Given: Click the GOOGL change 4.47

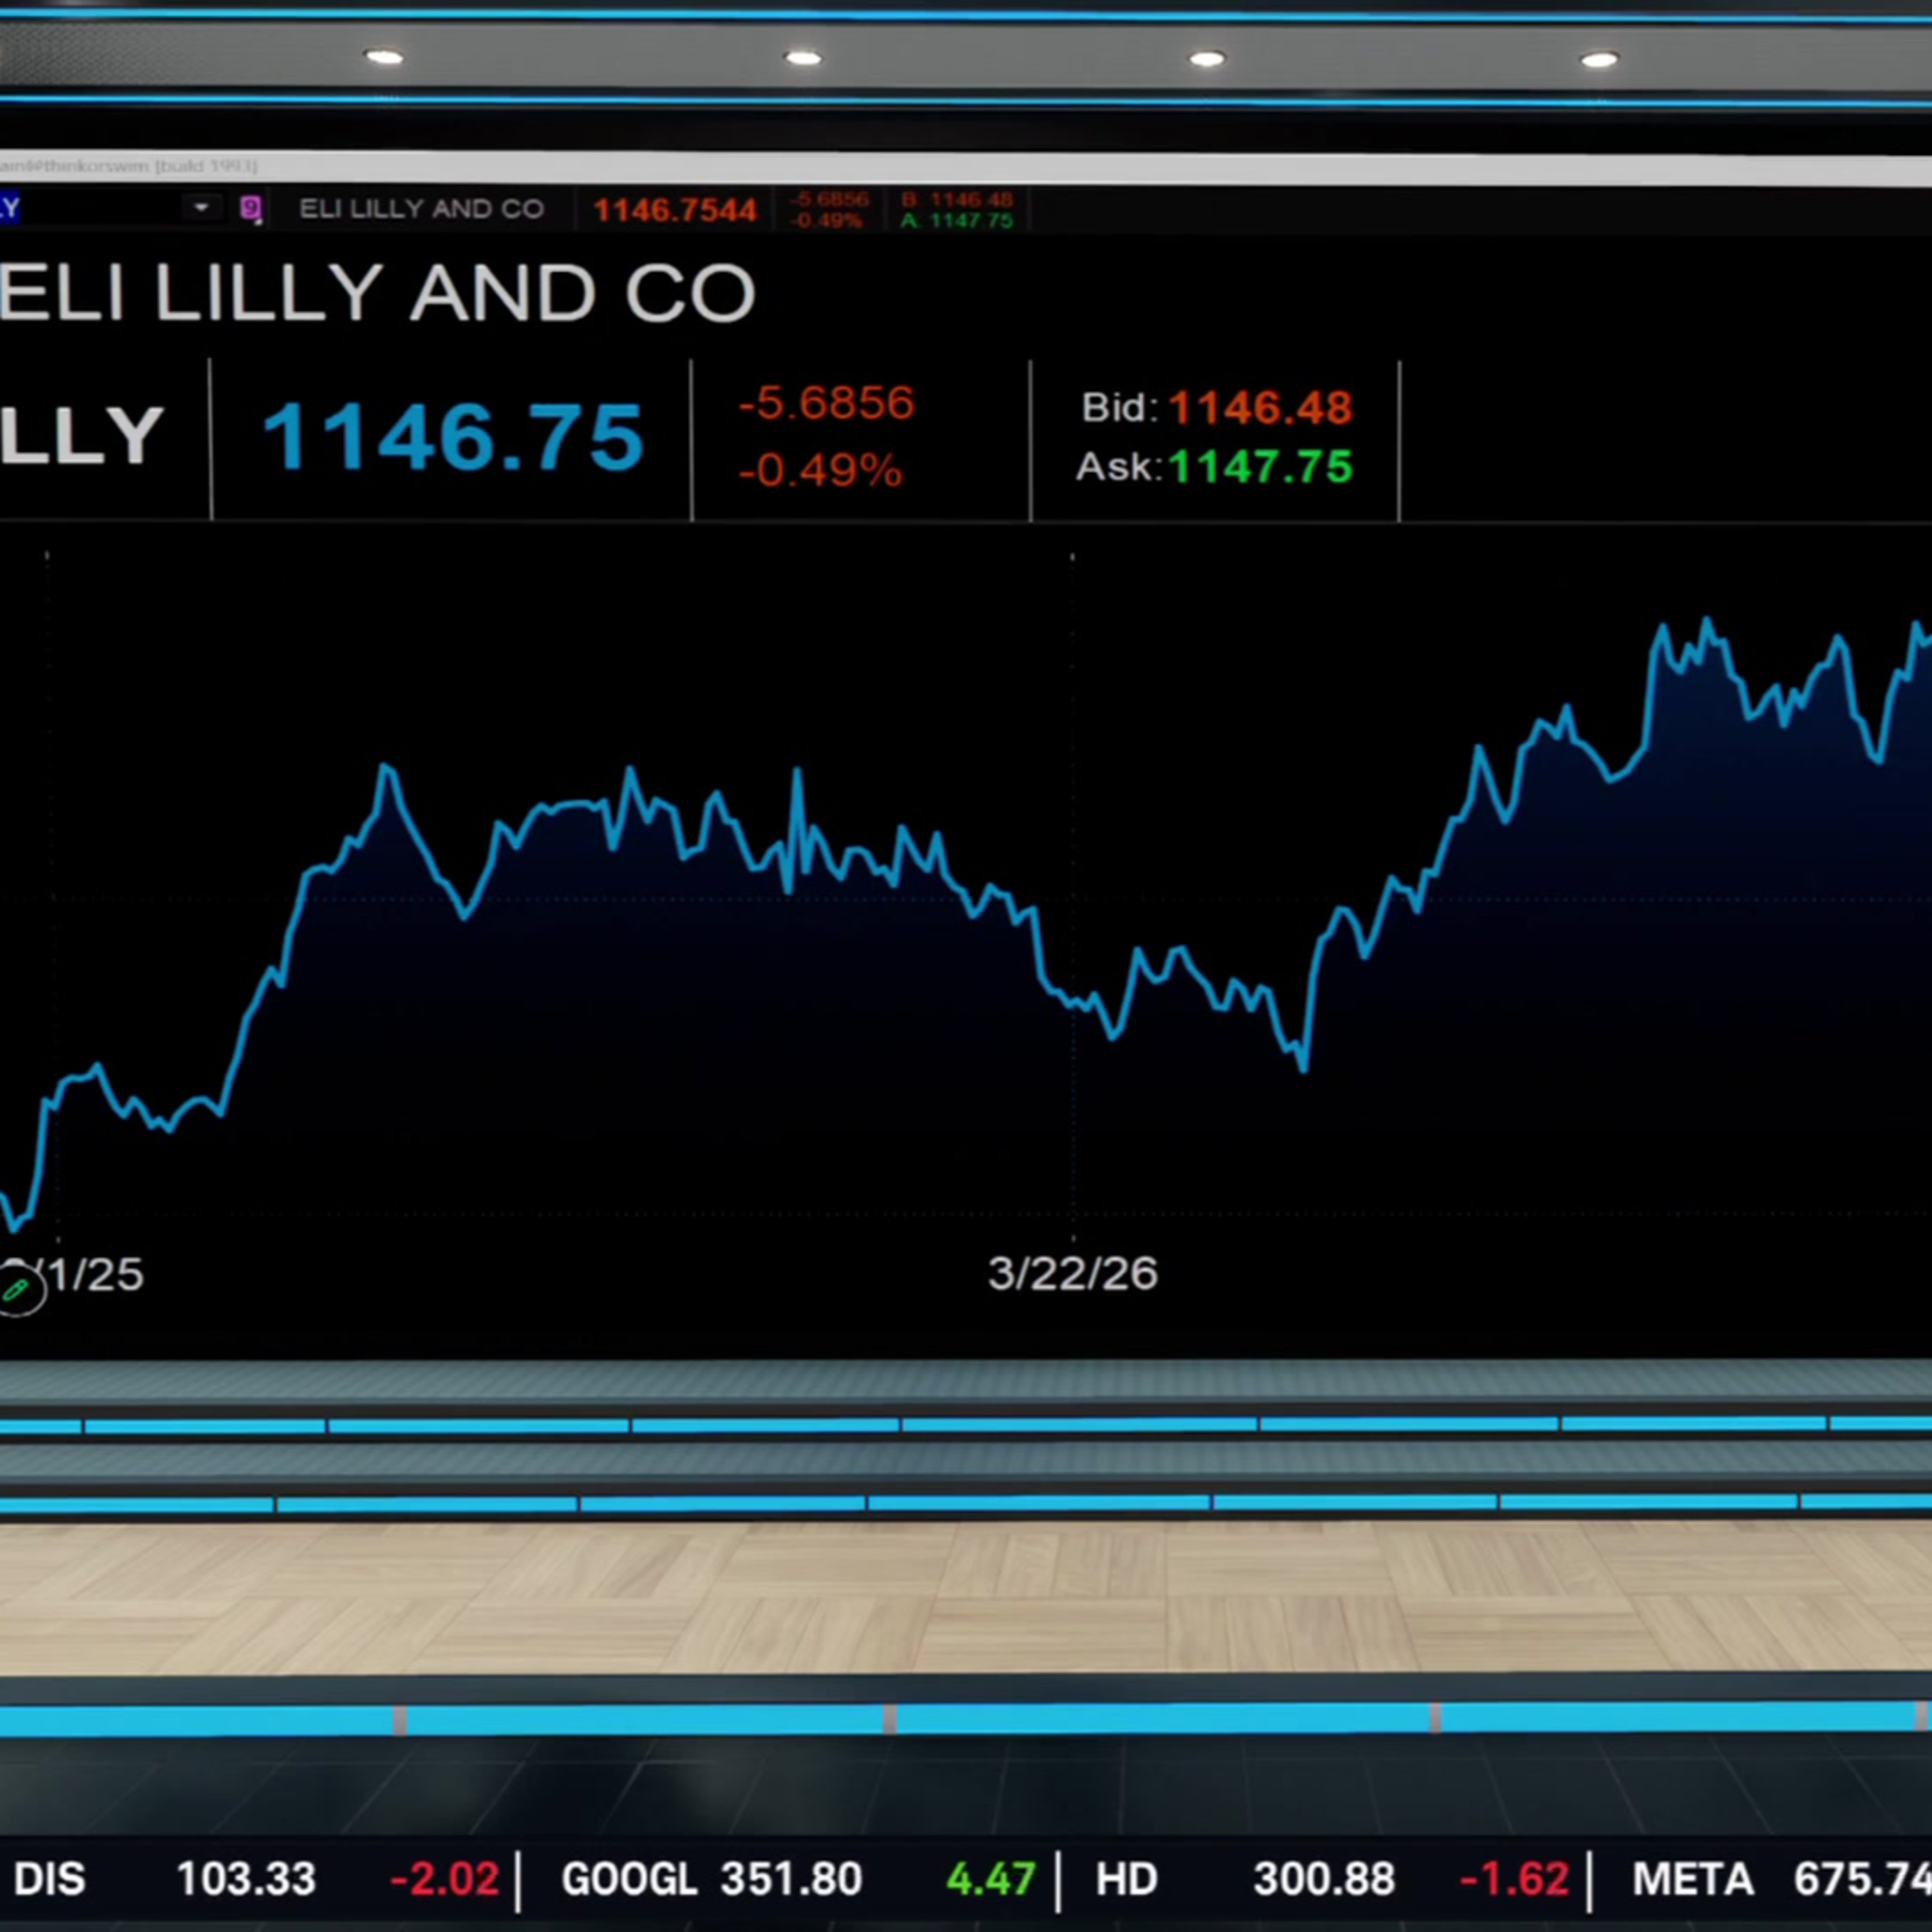Looking at the screenshot, I should tap(990, 1879).
